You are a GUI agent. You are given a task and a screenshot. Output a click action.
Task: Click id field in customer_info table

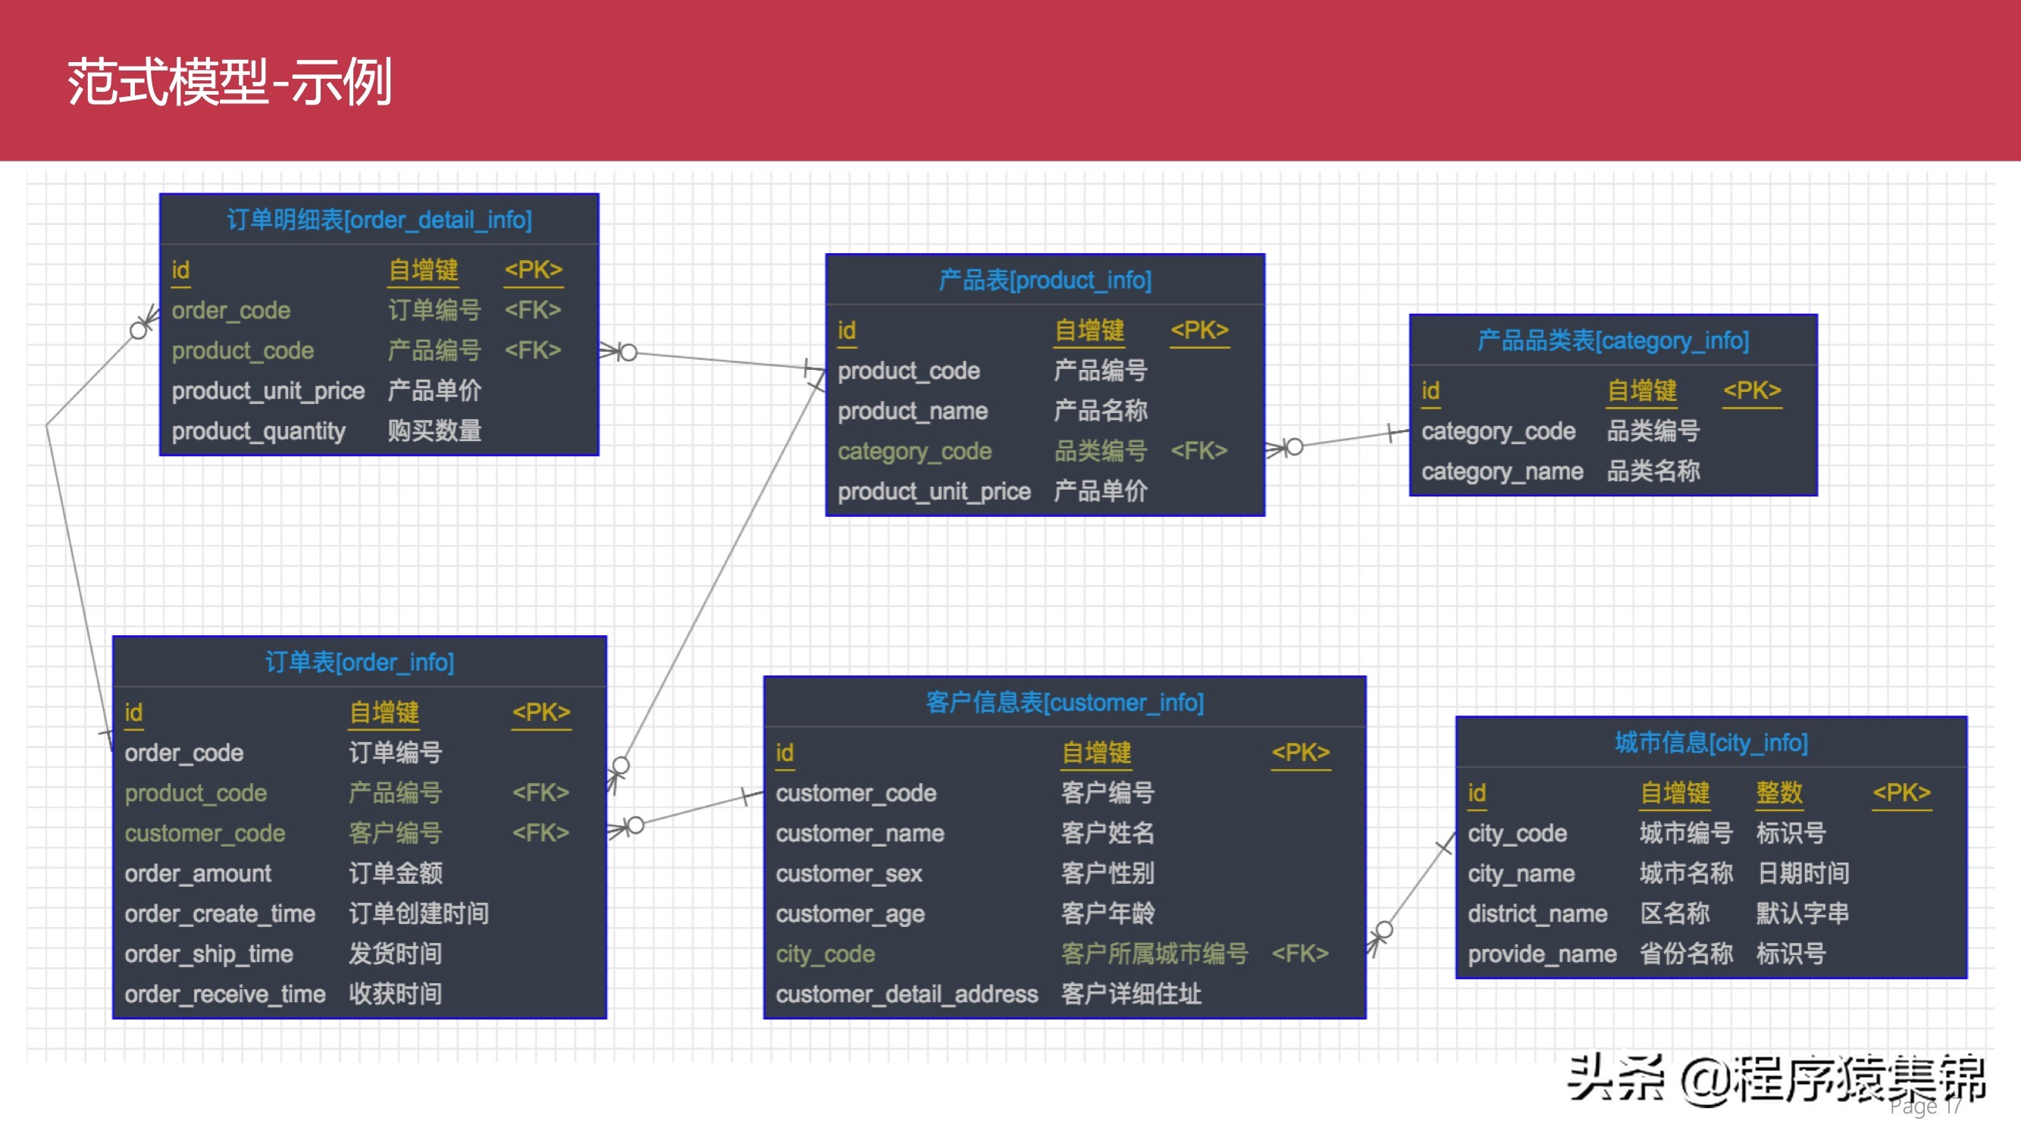click(x=785, y=753)
